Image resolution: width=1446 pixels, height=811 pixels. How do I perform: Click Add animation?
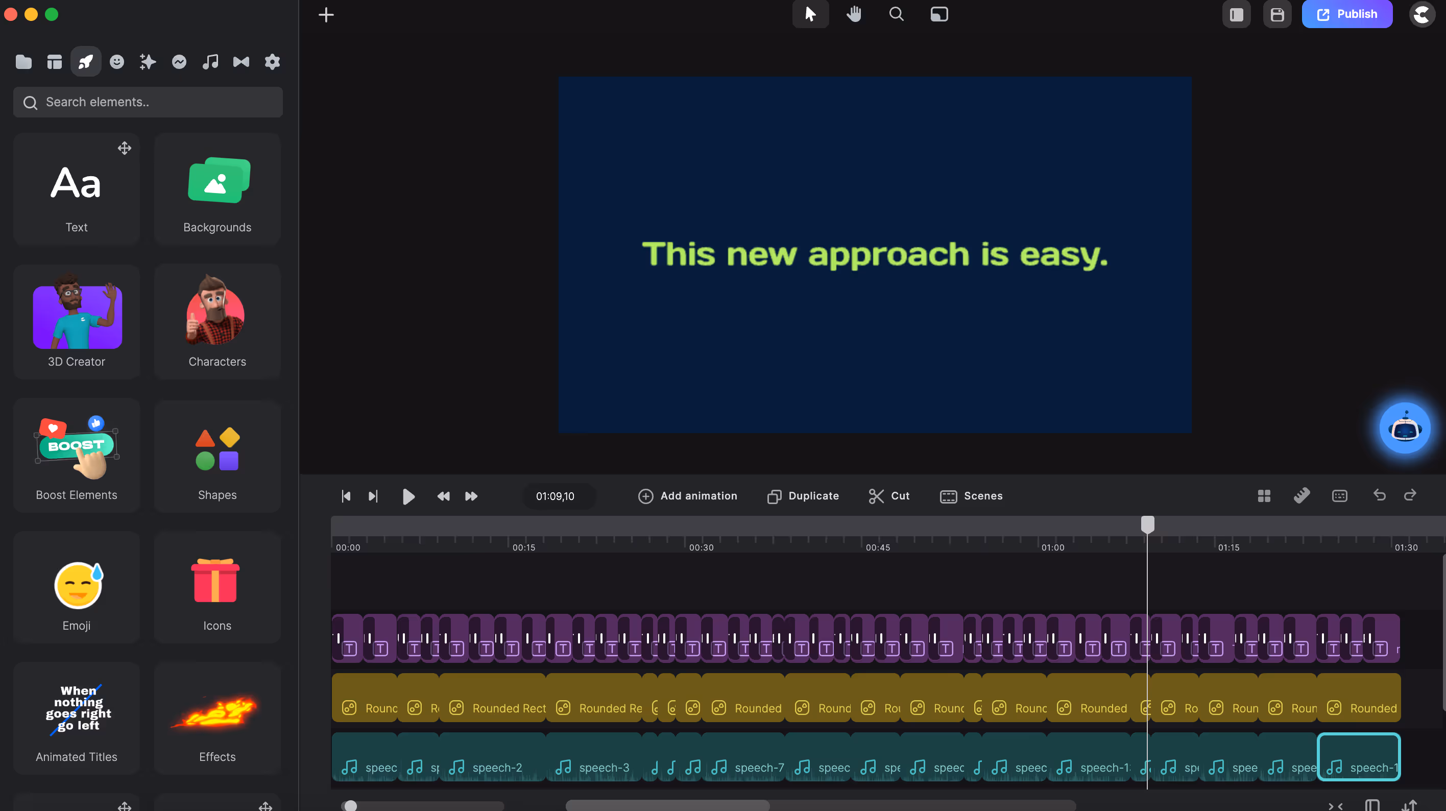(x=688, y=496)
